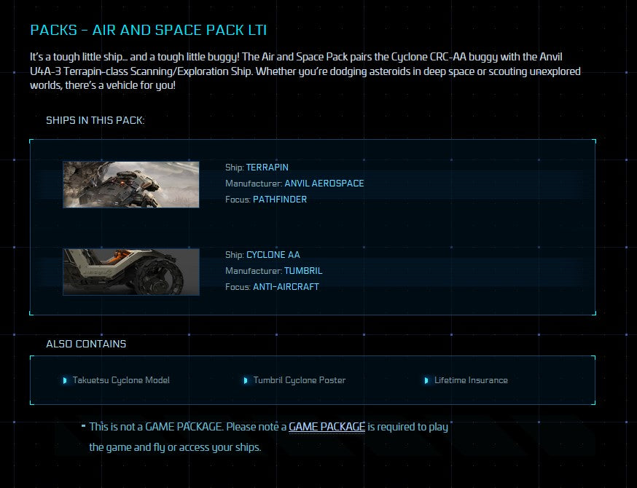Select the Terrapin ship thumbnail image
This screenshot has height=488, width=637.
pyautogui.click(x=130, y=184)
